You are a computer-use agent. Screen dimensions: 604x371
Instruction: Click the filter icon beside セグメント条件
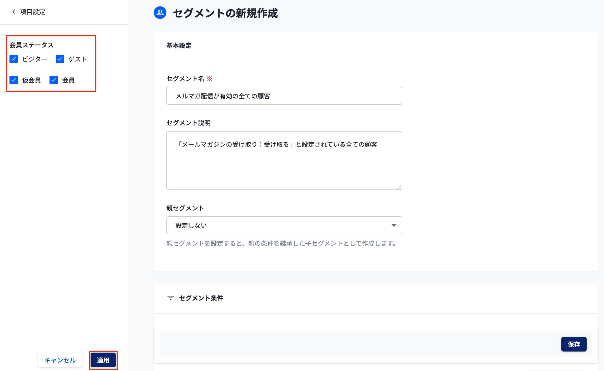(170, 298)
